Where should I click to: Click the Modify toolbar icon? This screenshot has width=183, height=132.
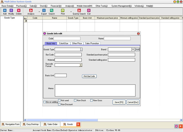pyautogui.click(x=11, y=12)
